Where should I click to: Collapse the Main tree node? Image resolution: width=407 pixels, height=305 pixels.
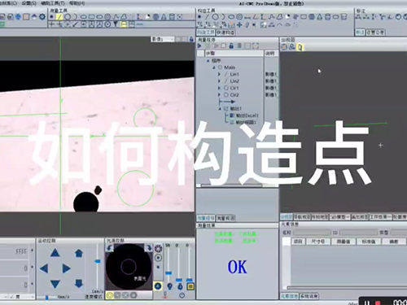point(214,68)
